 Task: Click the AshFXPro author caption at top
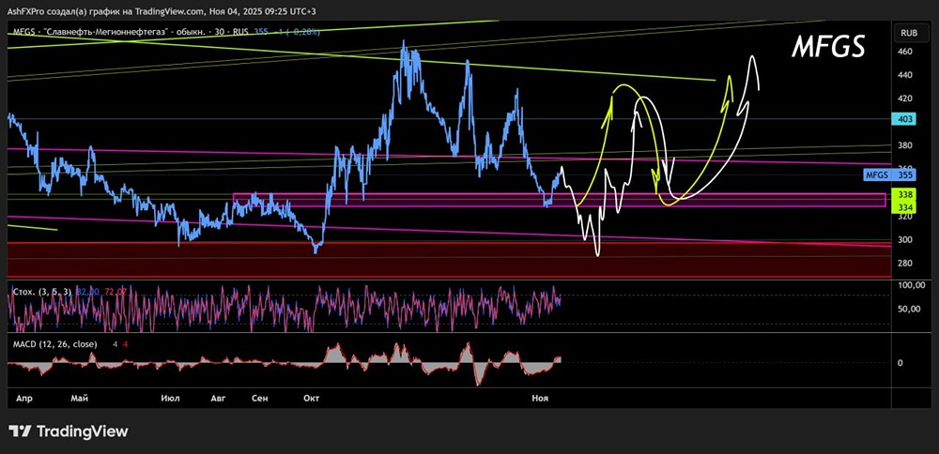[162, 11]
